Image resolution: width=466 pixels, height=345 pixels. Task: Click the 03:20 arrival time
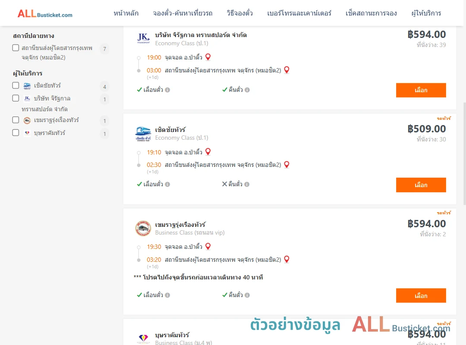click(x=154, y=260)
